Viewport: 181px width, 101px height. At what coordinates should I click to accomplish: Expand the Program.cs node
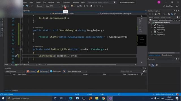coord(152,35)
